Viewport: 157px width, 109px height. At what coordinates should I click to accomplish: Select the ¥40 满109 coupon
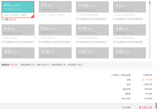point(92,53)
